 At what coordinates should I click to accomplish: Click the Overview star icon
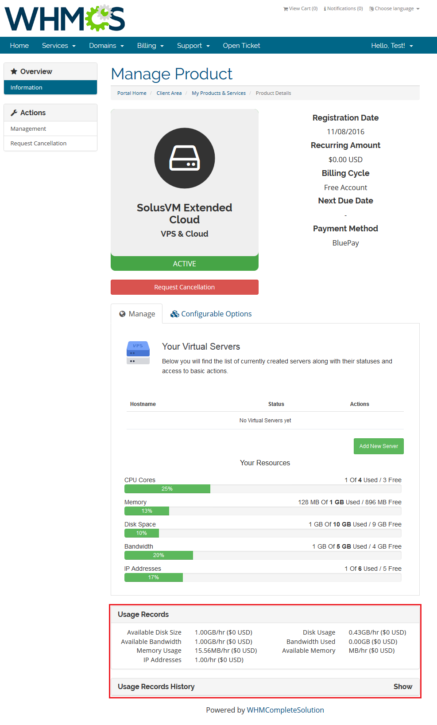click(x=14, y=71)
